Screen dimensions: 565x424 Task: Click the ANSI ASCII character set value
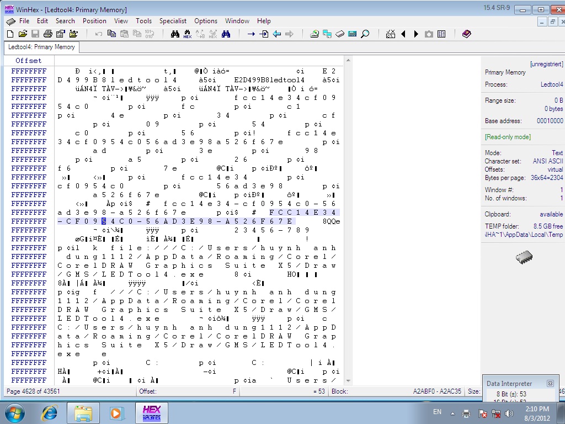click(x=548, y=161)
